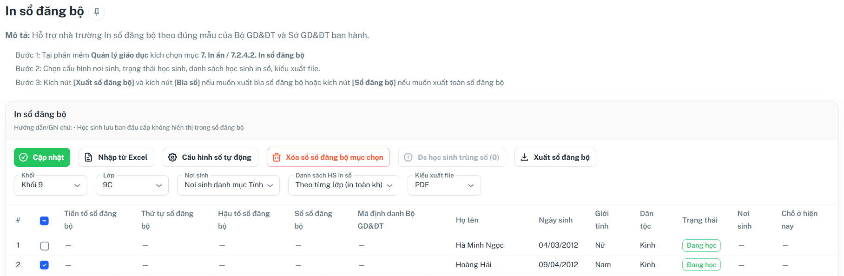Click birth date 04/03/2012
The height and width of the screenshot is (276, 844).
coord(558,245)
